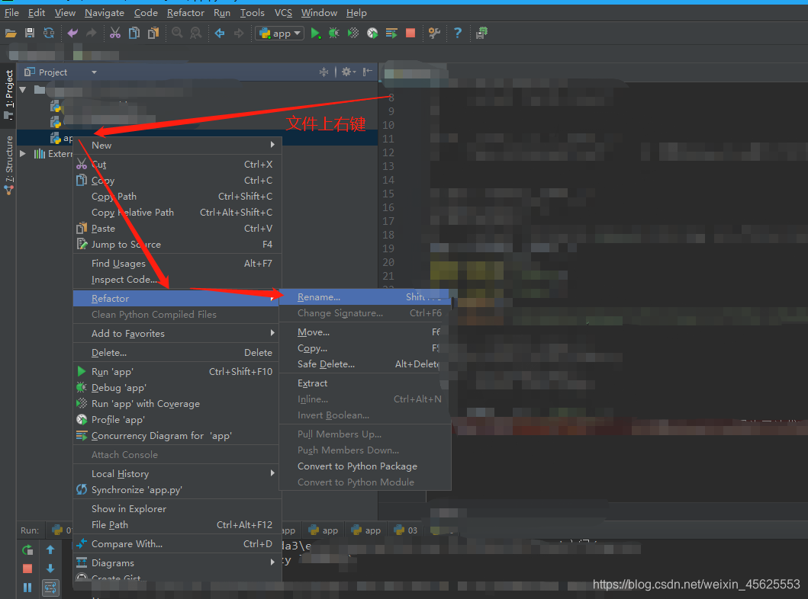Collapse the root project folder tree arrow

(23, 89)
